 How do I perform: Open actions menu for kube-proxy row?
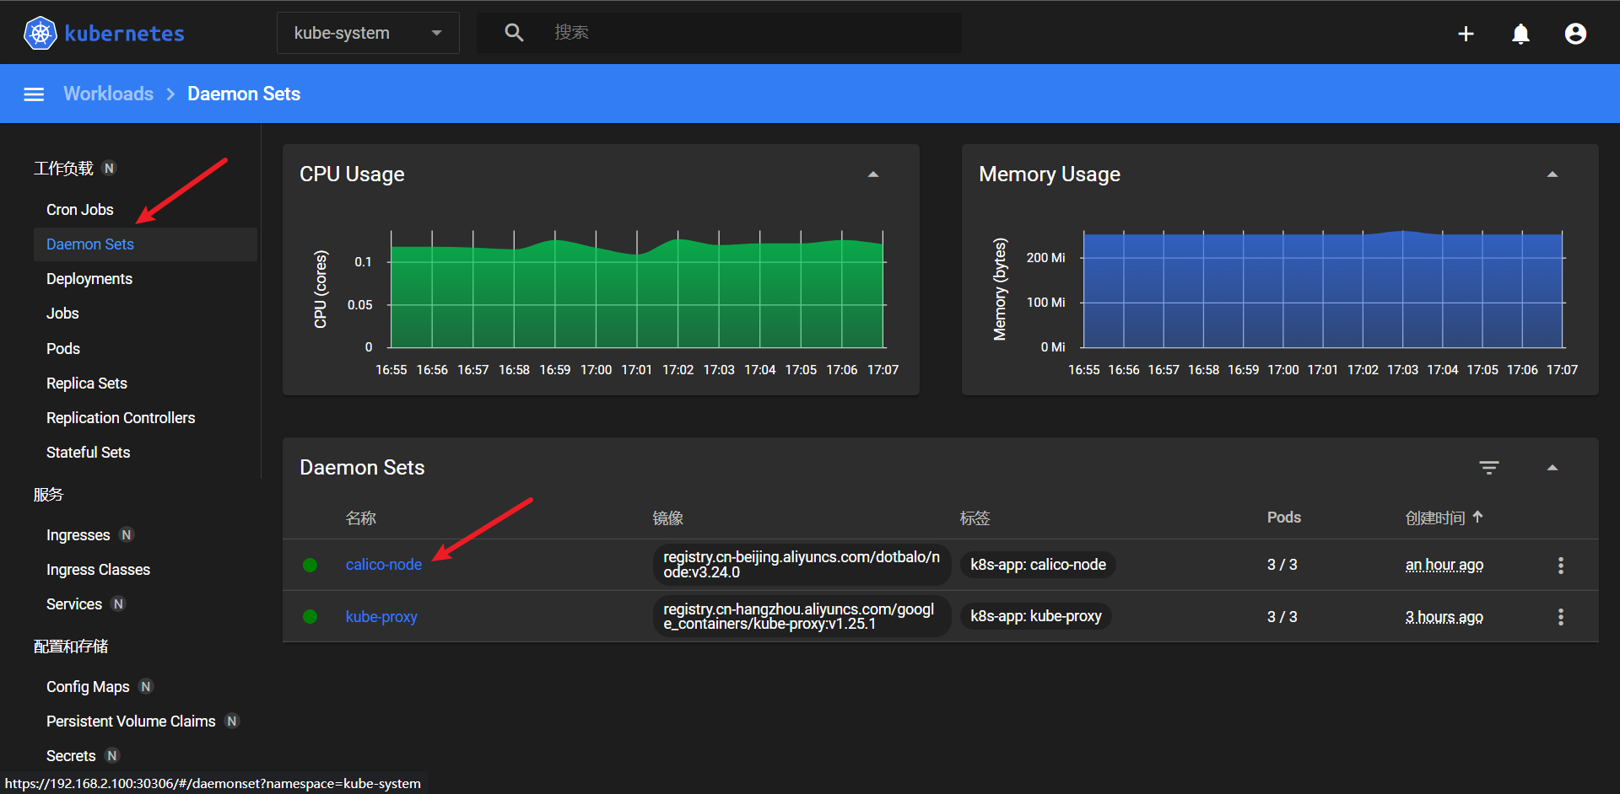tap(1561, 617)
